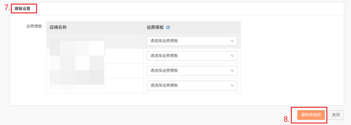Select the fourth shop name cell in the table

click(x=95, y=86)
